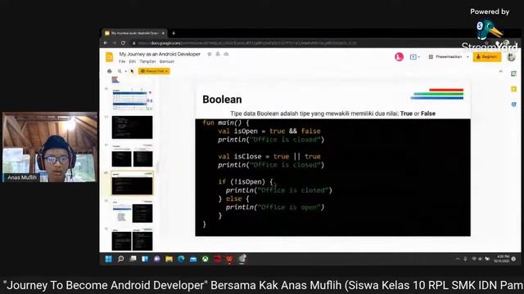Open the Bantuan menu

pyautogui.click(x=167, y=62)
